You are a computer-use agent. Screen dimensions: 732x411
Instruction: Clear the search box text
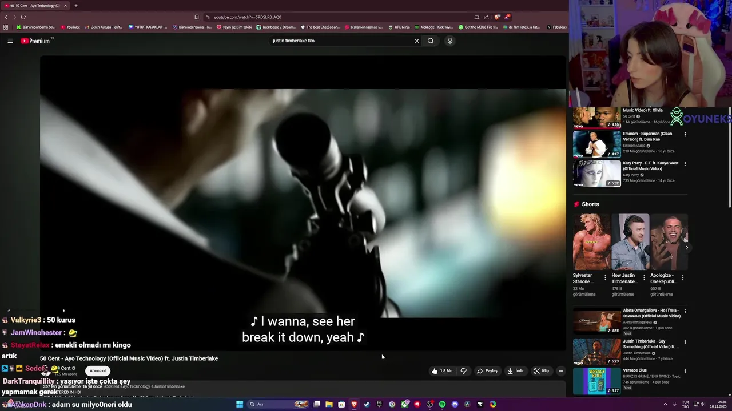click(x=417, y=41)
